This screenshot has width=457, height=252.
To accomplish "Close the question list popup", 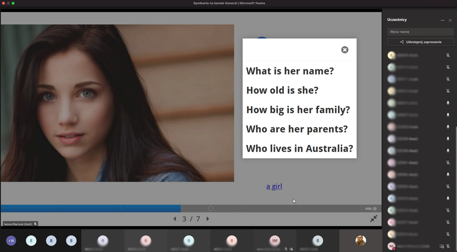I will pyautogui.click(x=345, y=50).
